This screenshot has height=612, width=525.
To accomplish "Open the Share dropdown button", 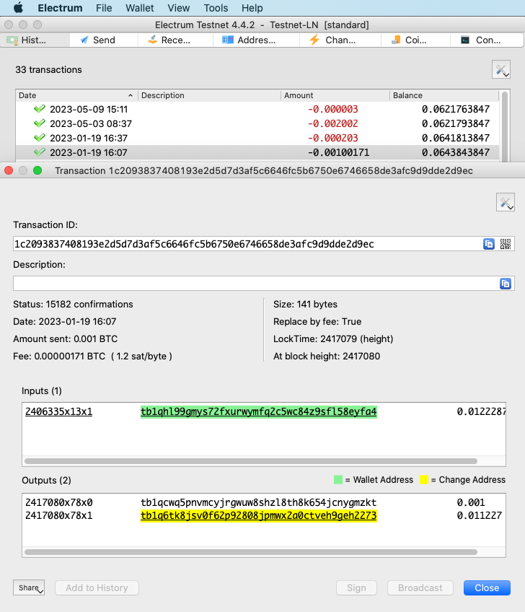I will [29, 587].
